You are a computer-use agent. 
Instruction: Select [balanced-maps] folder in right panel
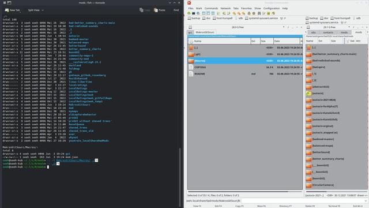point(337,146)
